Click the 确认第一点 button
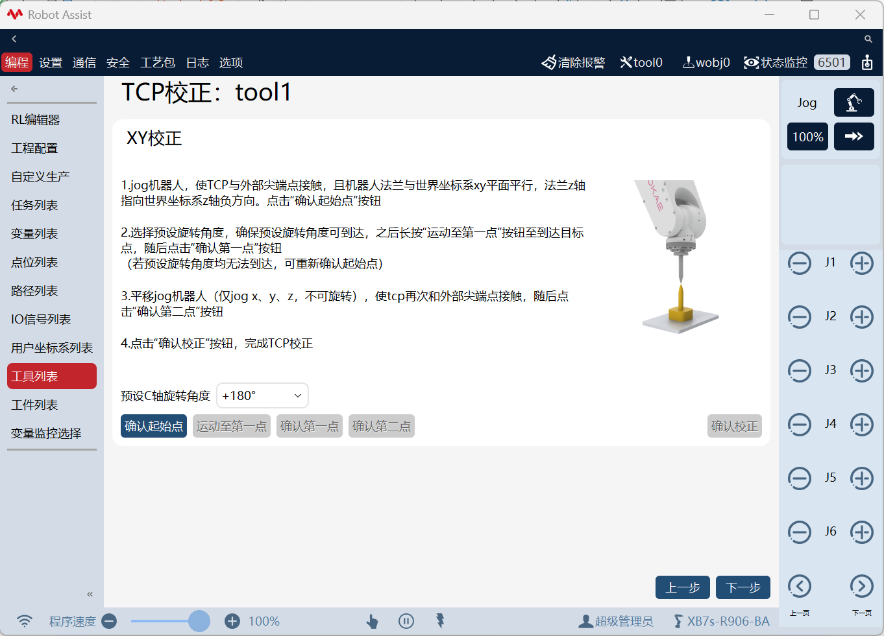The image size is (884, 636). click(310, 426)
